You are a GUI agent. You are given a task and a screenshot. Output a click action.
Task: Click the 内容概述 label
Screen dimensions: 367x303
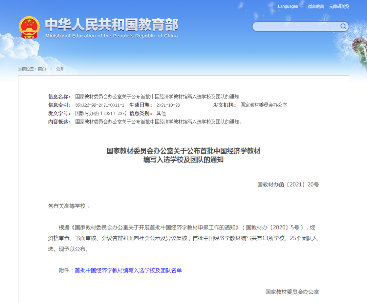pos(59,122)
